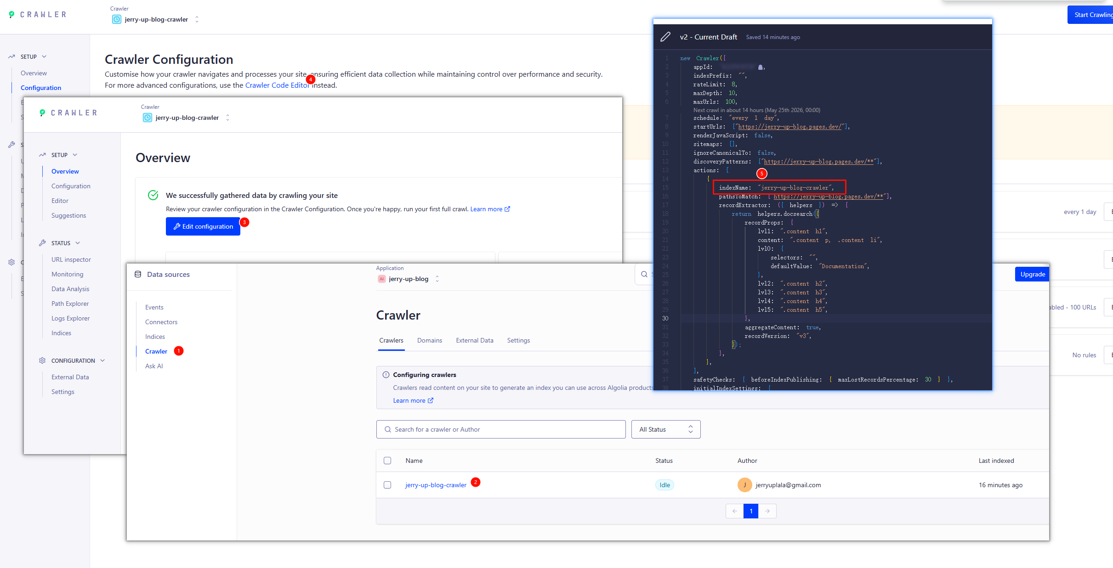
Task: Click the clock icon in the Overview window crawler selector
Action: [148, 118]
